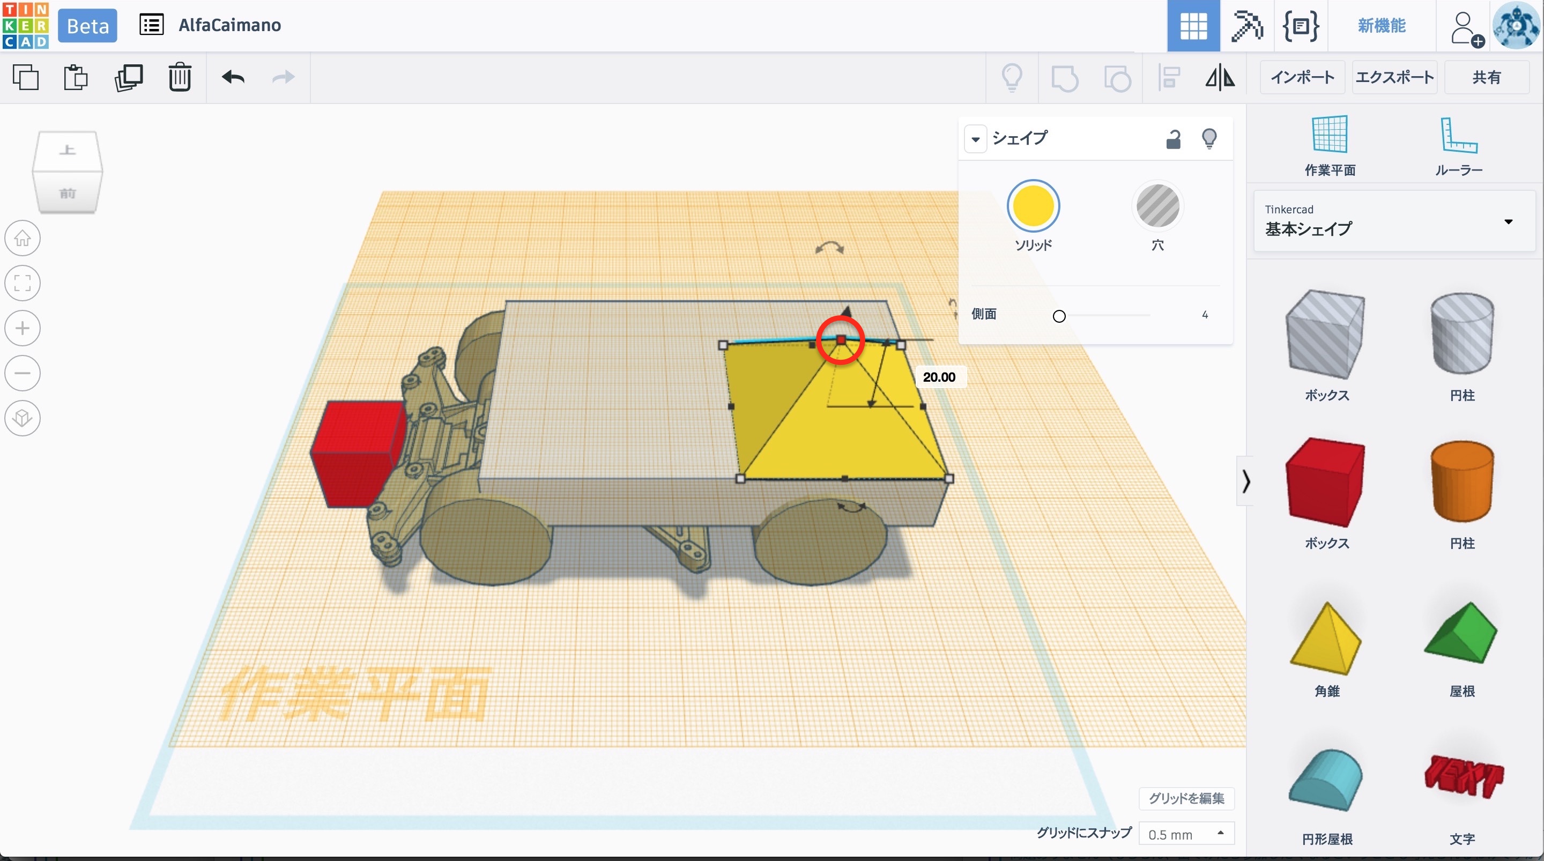Open the 基本シェイプ library dropdown
This screenshot has height=861, width=1544.
click(1394, 221)
